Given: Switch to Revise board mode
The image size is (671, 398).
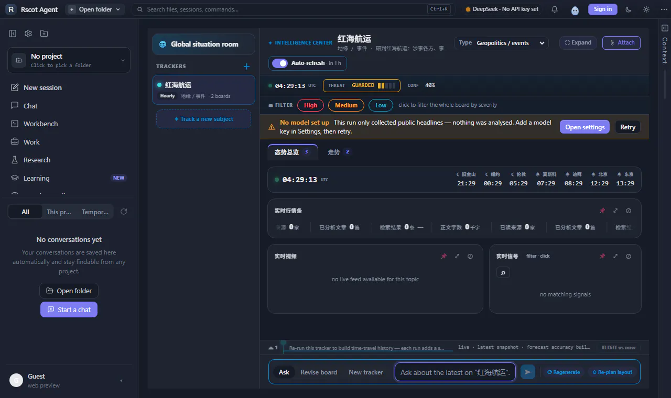Looking at the screenshot, I should 319,372.
